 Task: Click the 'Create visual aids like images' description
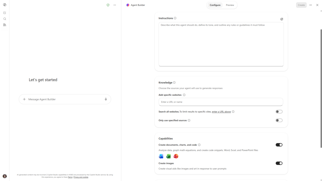[x=192, y=169]
